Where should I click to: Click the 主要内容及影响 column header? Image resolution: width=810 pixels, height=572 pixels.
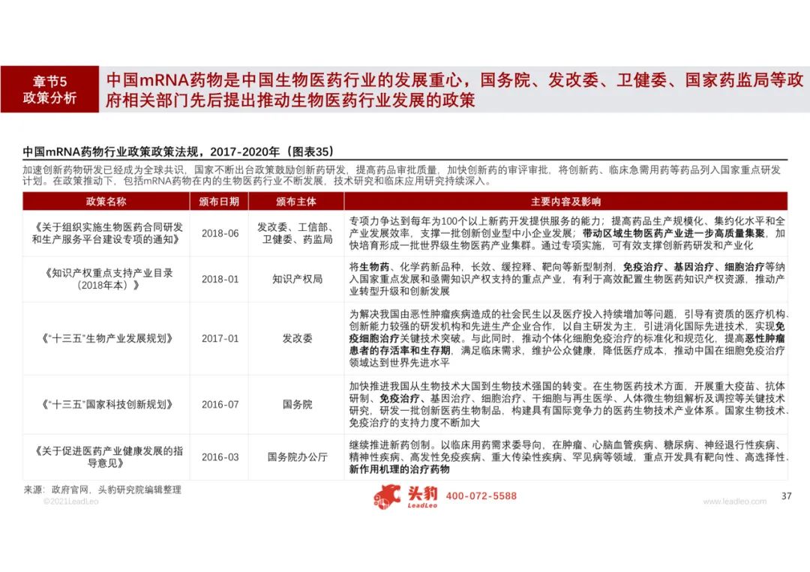click(565, 202)
